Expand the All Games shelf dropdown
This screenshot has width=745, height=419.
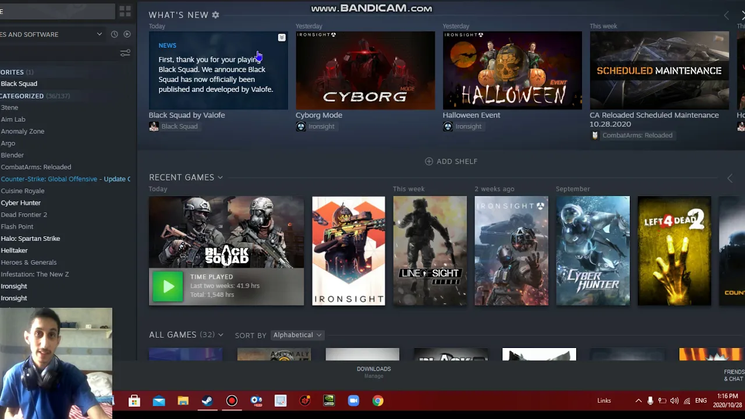coord(220,335)
